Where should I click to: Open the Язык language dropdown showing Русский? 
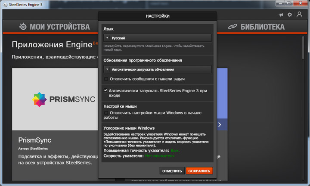click(158, 38)
